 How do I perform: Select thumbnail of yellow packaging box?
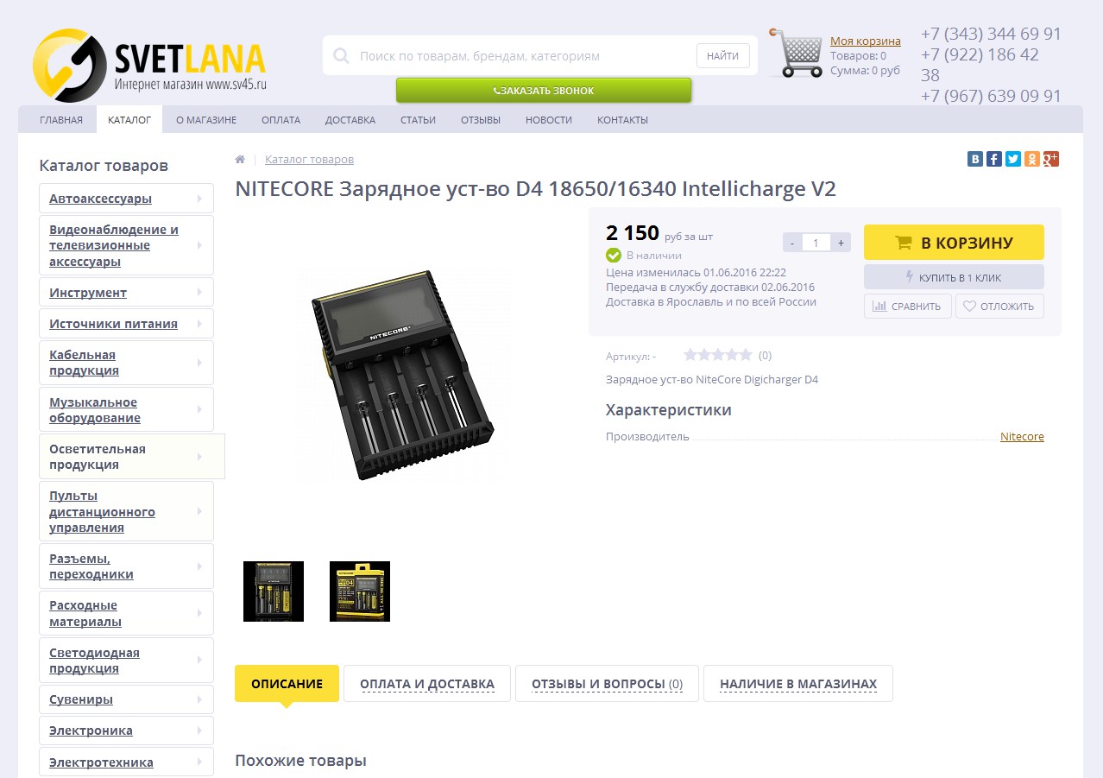click(360, 591)
